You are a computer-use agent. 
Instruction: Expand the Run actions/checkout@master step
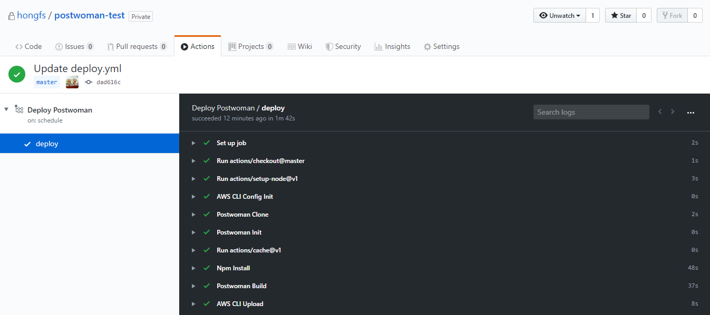tap(193, 161)
